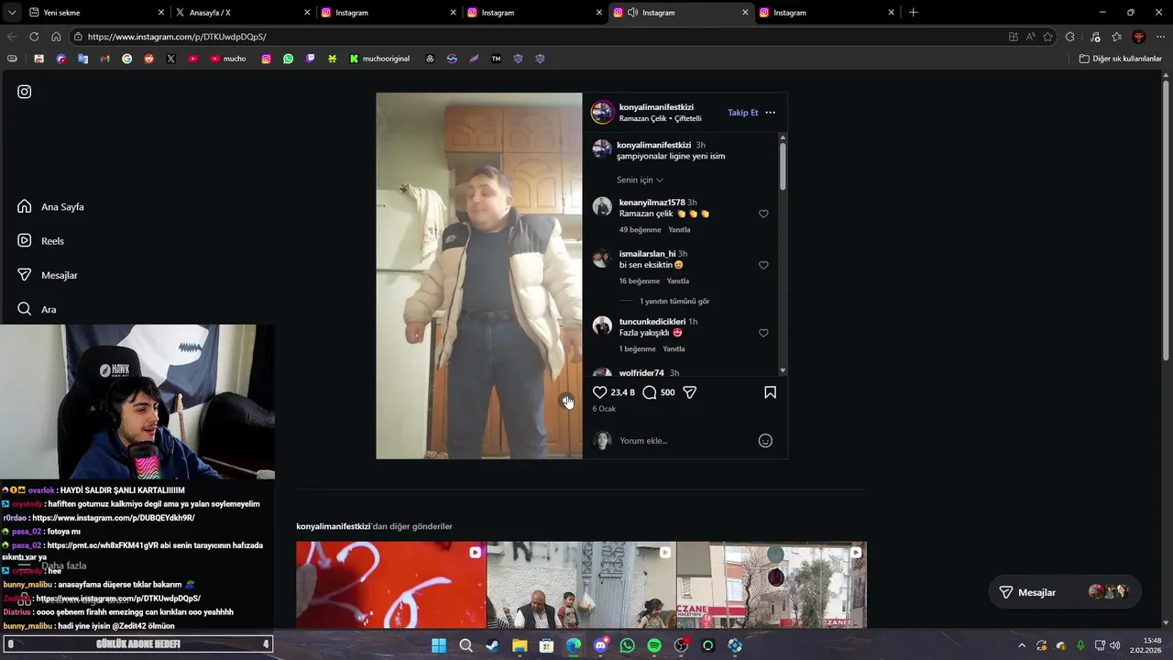Open 'Diğer sık kullanılanlar' bookmarks folder
The width and height of the screenshot is (1173, 660).
(1120, 59)
